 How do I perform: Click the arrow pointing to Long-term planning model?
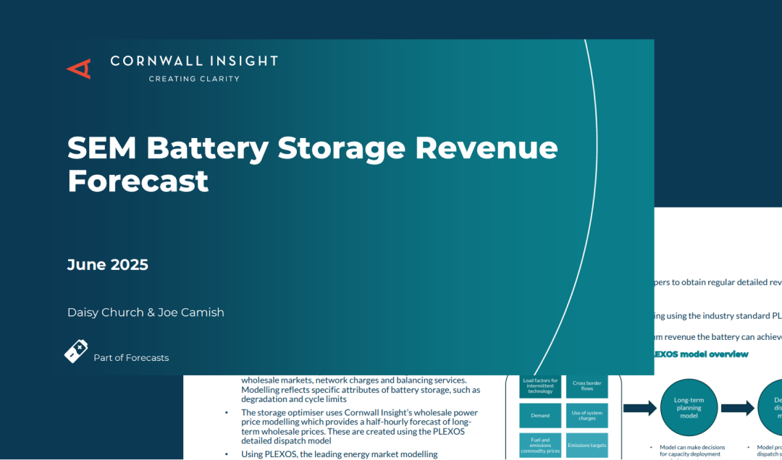click(x=640, y=408)
